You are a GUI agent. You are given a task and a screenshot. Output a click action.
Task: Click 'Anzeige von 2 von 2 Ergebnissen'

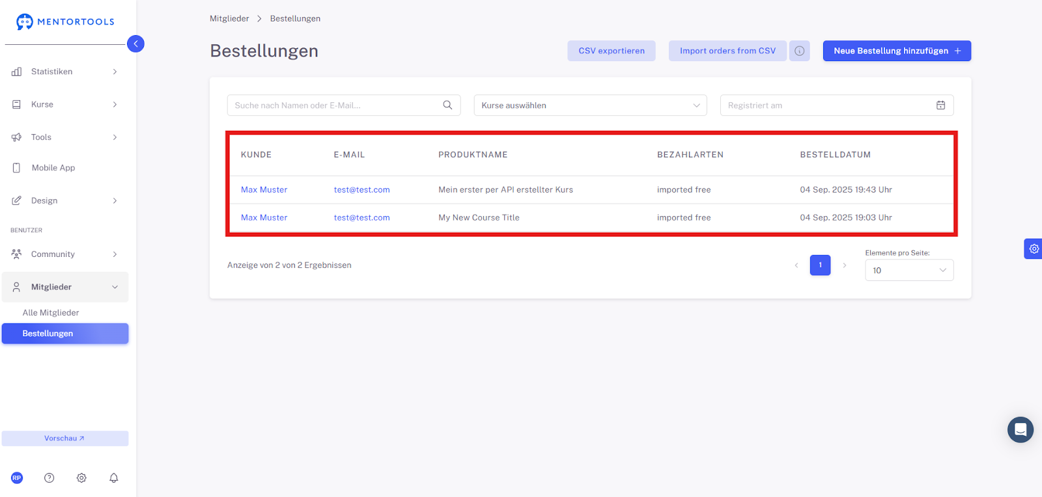(x=289, y=265)
